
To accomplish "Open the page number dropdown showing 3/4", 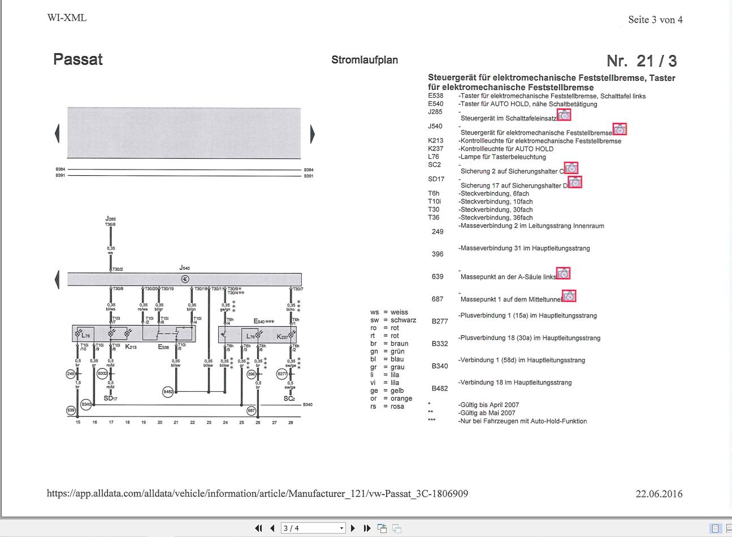I will click(343, 527).
